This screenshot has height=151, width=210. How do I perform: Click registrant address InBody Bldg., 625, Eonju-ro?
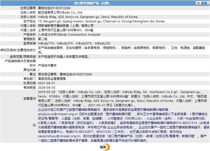[88, 17]
